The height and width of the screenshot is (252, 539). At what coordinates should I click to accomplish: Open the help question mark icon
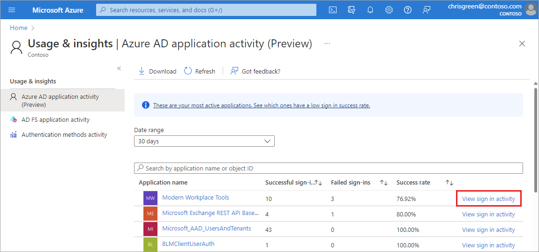point(408,10)
